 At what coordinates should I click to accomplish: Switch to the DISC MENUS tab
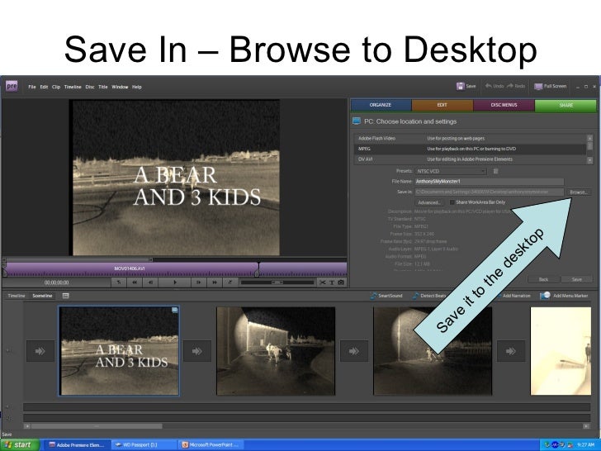tap(504, 105)
